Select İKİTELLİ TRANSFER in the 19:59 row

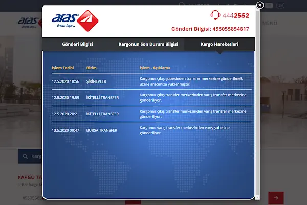click(102, 98)
